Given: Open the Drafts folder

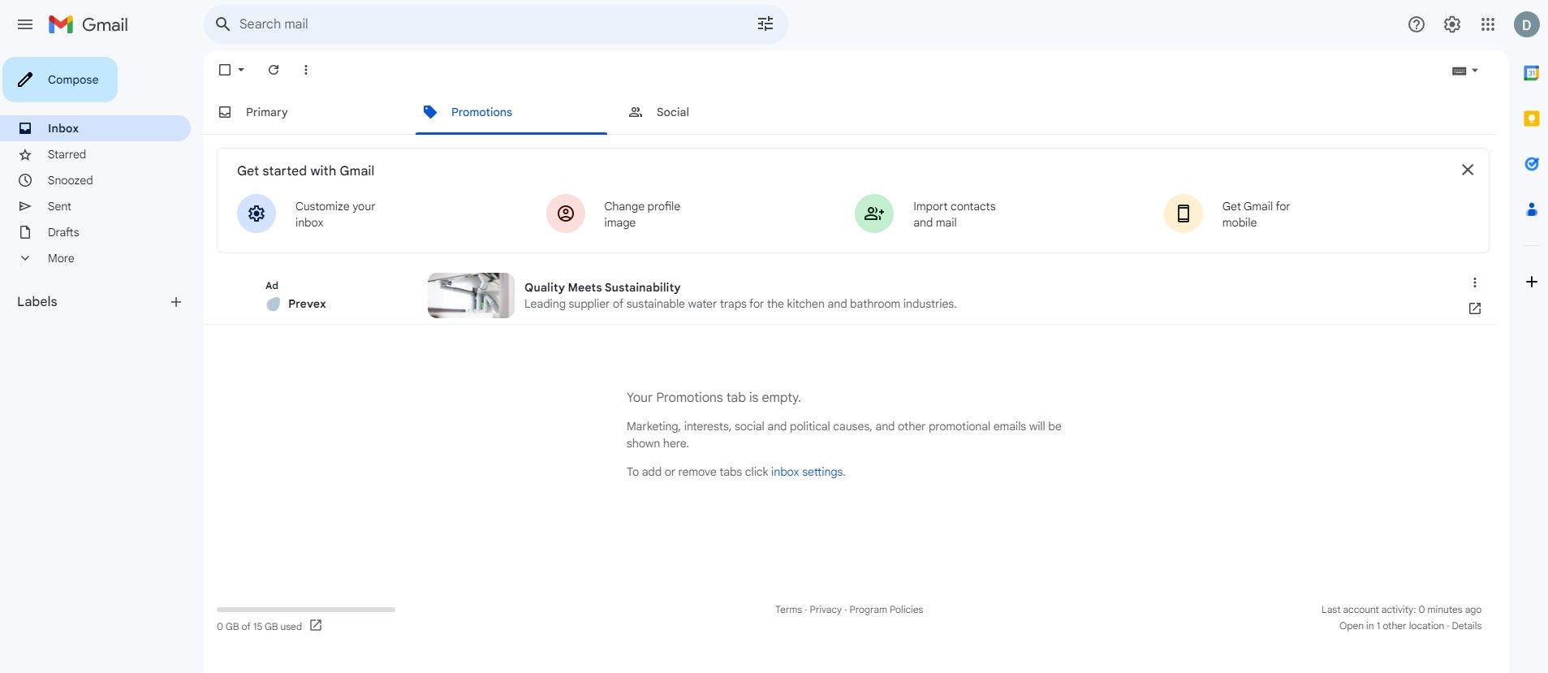Looking at the screenshot, I should coord(95,232).
